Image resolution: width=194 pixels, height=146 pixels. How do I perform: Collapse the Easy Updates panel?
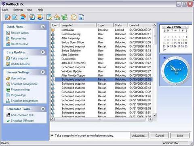(x=43, y=52)
